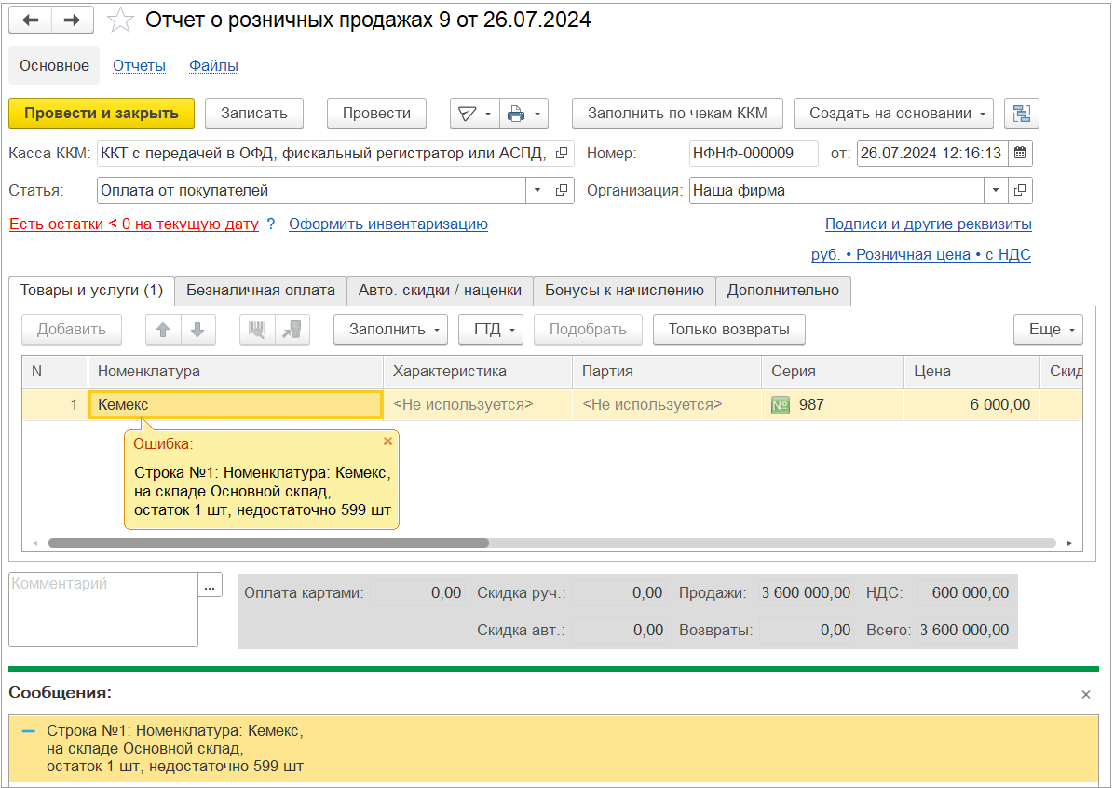
Task: Click the Подобрать button
Action: (589, 330)
